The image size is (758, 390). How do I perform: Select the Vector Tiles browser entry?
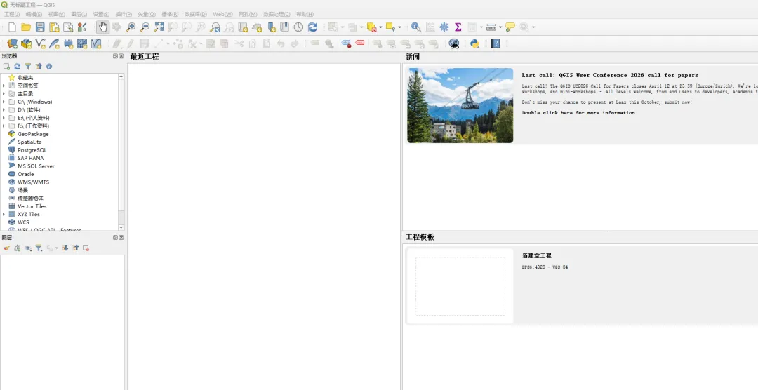32,206
